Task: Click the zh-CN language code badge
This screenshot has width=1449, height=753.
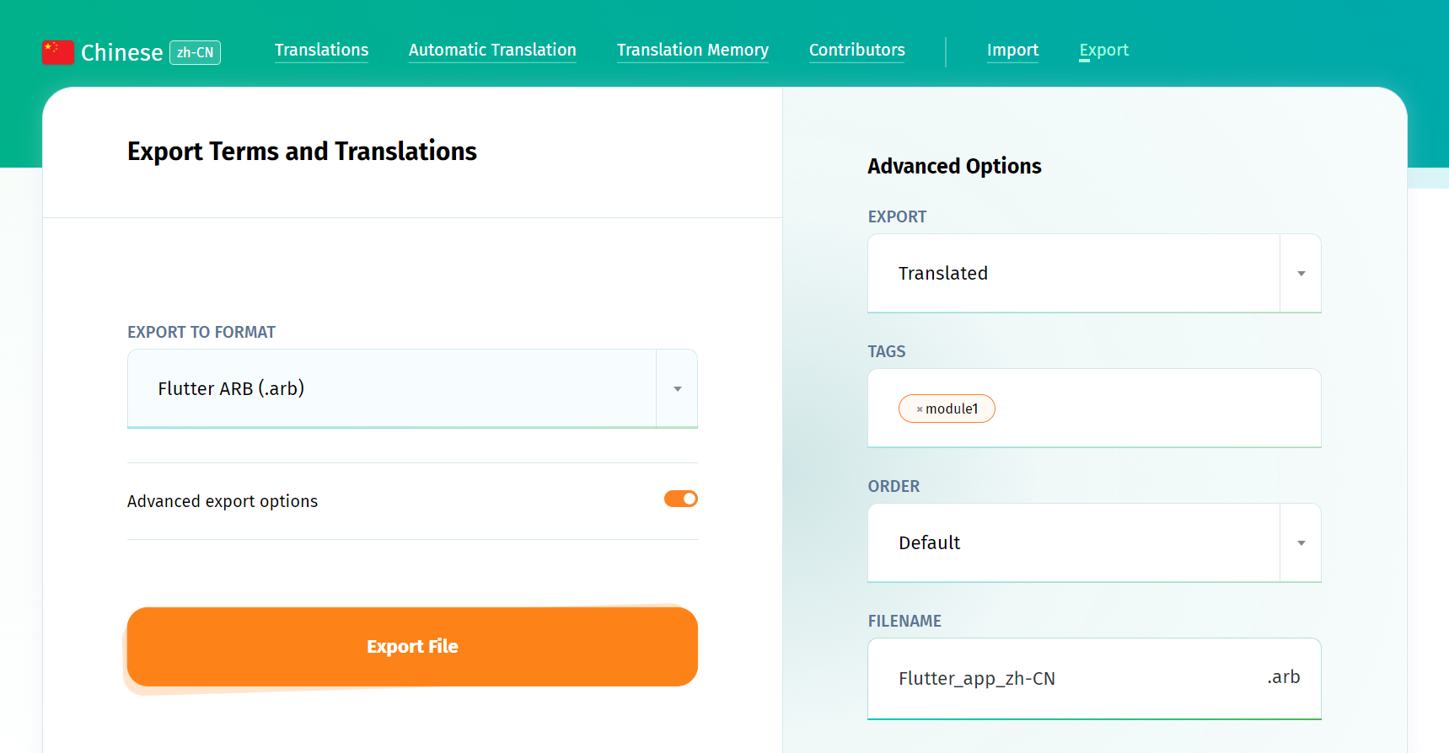Action: pyautogui.click(x=195, y=52)
